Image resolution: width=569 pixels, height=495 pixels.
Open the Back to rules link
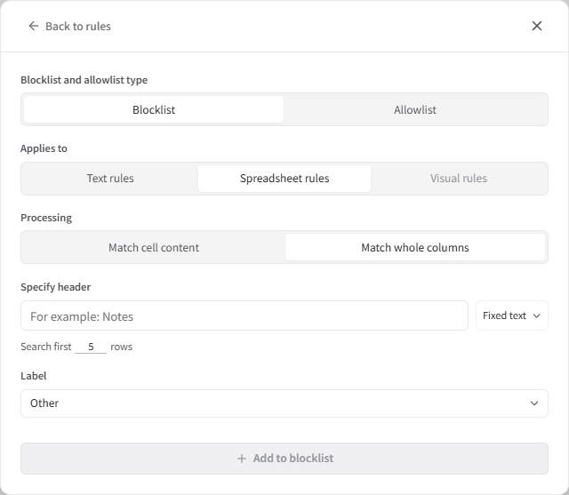pyautogui.click(x=78, y=26)
